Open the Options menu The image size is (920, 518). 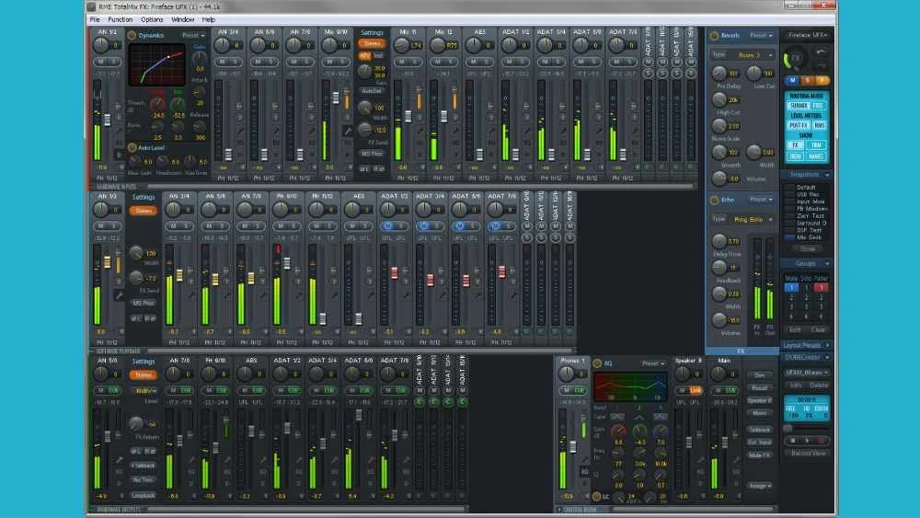152,19
